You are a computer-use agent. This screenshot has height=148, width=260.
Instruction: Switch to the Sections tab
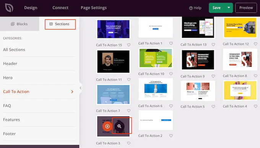click(x=60, y=24)
